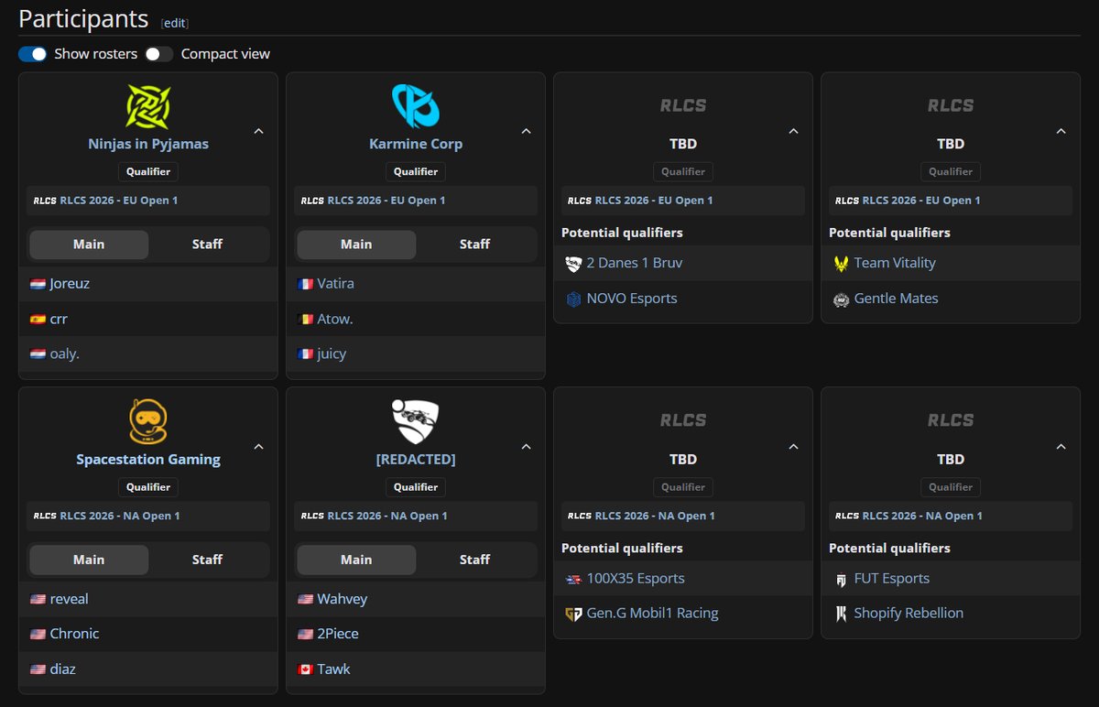Open the FUT Esports link
This screenshot has width=1099, height=707.
tap(892, 579)
